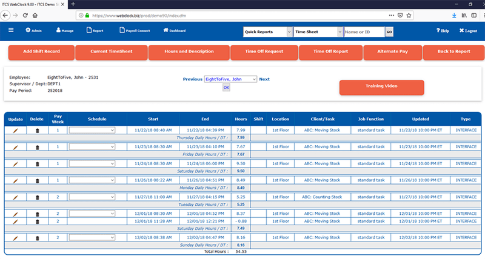The width and height of the screenshot is (485, 259).
Task: Toggle the browser sidebar icon
Action: click(474, 15)
